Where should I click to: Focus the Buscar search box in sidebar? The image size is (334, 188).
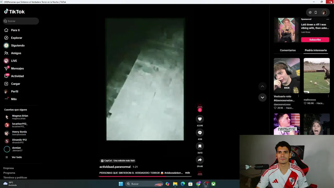(21, 21)
